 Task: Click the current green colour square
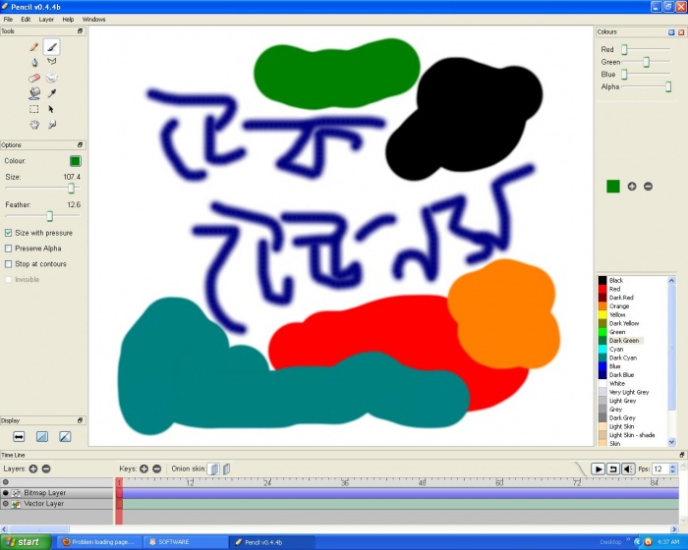(613, 187)
